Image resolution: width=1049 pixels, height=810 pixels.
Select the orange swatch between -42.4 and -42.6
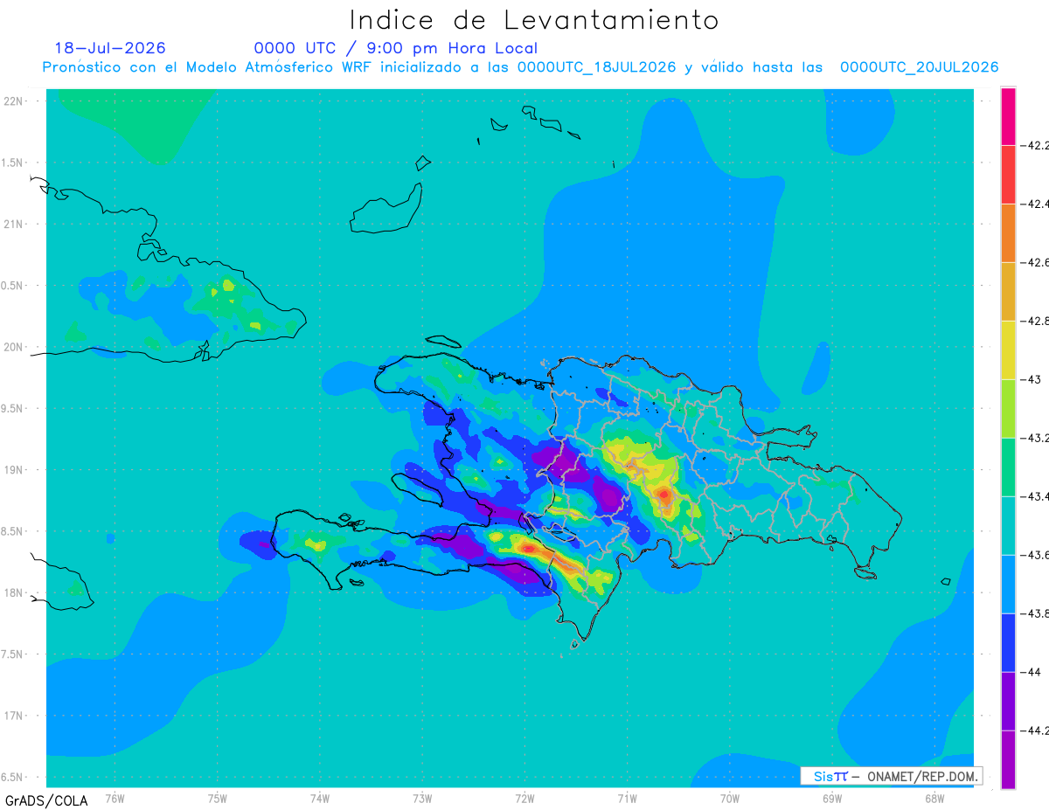pyautogui.click(x=1008, y=232)
